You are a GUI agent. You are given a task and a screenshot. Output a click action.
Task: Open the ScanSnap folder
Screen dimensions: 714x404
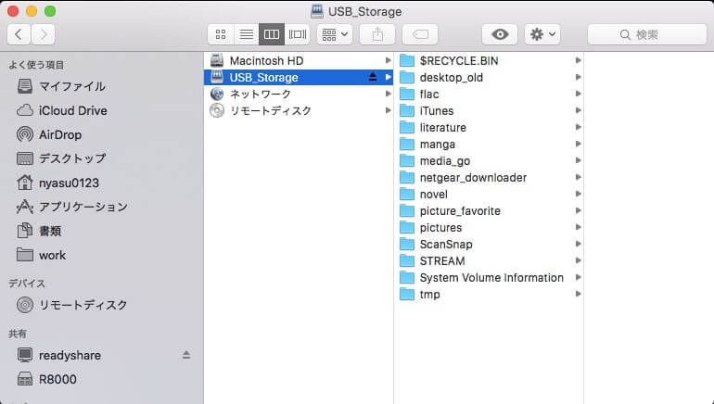[x=491, y=244]
